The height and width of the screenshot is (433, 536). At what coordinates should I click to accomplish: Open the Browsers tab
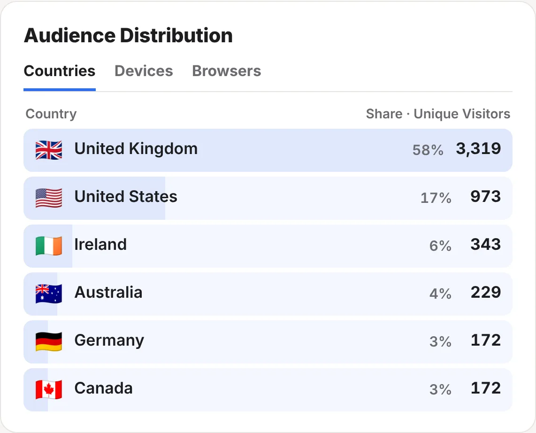tap(226, 71)
